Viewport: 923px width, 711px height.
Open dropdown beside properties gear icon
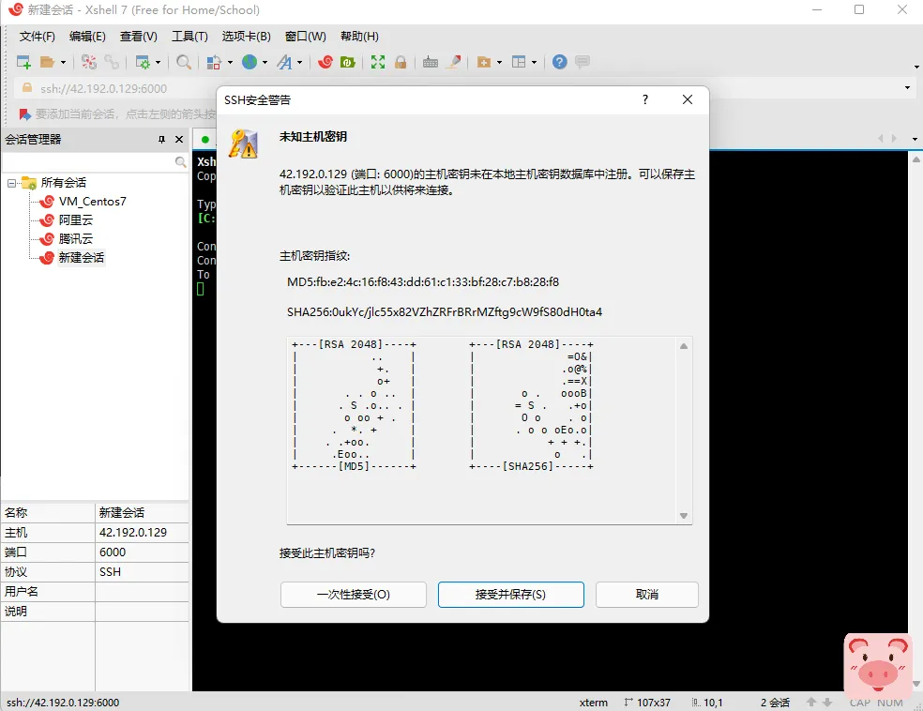click(x=158, y=63)
